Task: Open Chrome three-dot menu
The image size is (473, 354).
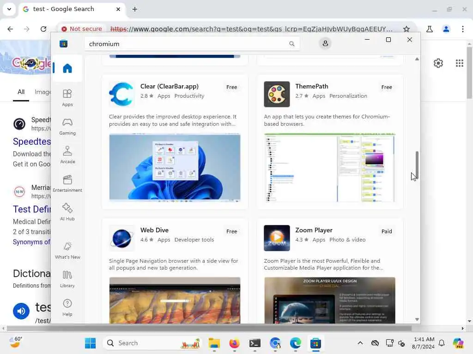Action: click(x=462, y=29)
